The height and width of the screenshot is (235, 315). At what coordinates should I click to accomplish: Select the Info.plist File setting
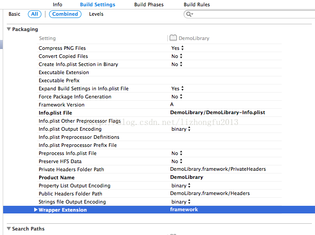pos(55,113)
